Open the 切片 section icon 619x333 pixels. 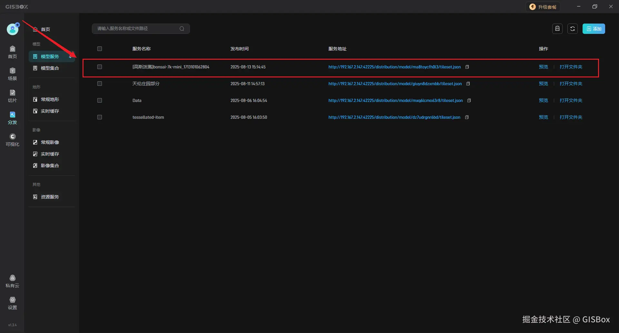[x=12, y=96]
